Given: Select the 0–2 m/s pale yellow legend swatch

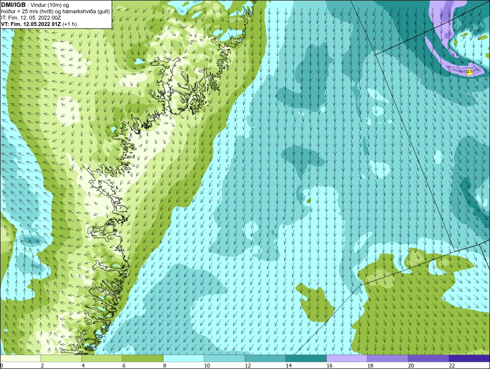Looking at the screenshot, I should click(x=21, y=358).
